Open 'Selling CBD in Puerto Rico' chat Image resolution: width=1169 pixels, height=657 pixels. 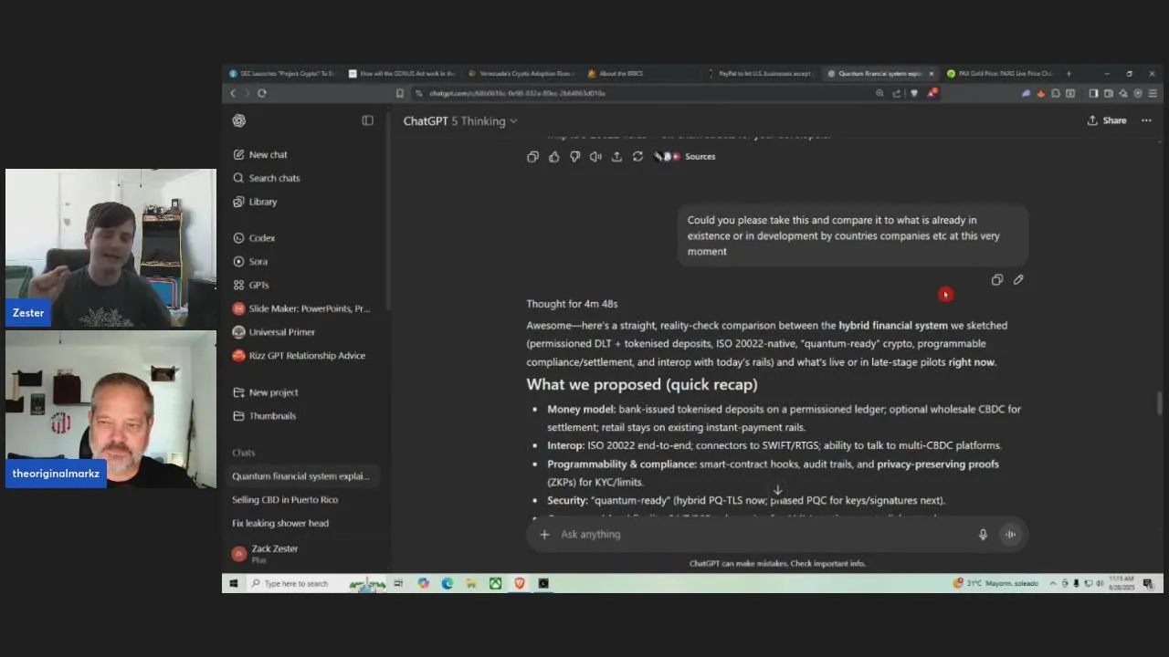[x=285, y=500]
